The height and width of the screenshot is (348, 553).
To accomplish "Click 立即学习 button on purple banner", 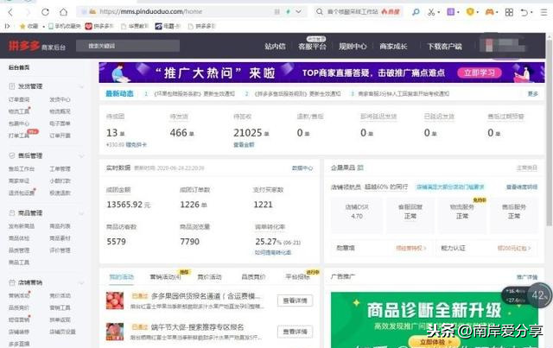I will click(480, 73).
